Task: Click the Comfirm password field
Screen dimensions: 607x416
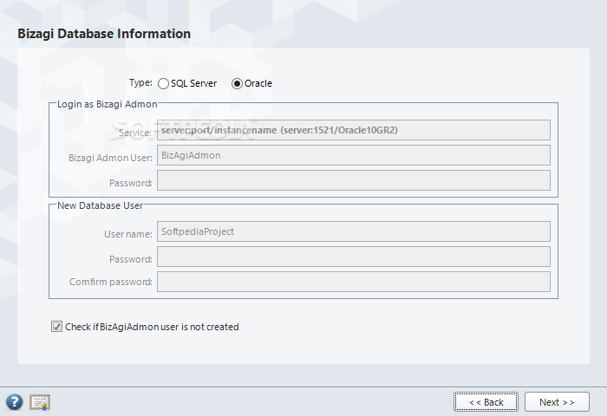Action: pos(353,282)
